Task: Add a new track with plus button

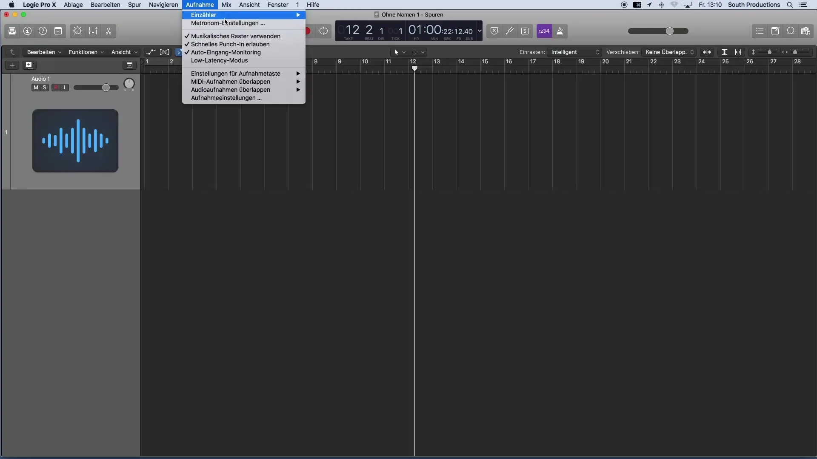Action: pos(12,65)
